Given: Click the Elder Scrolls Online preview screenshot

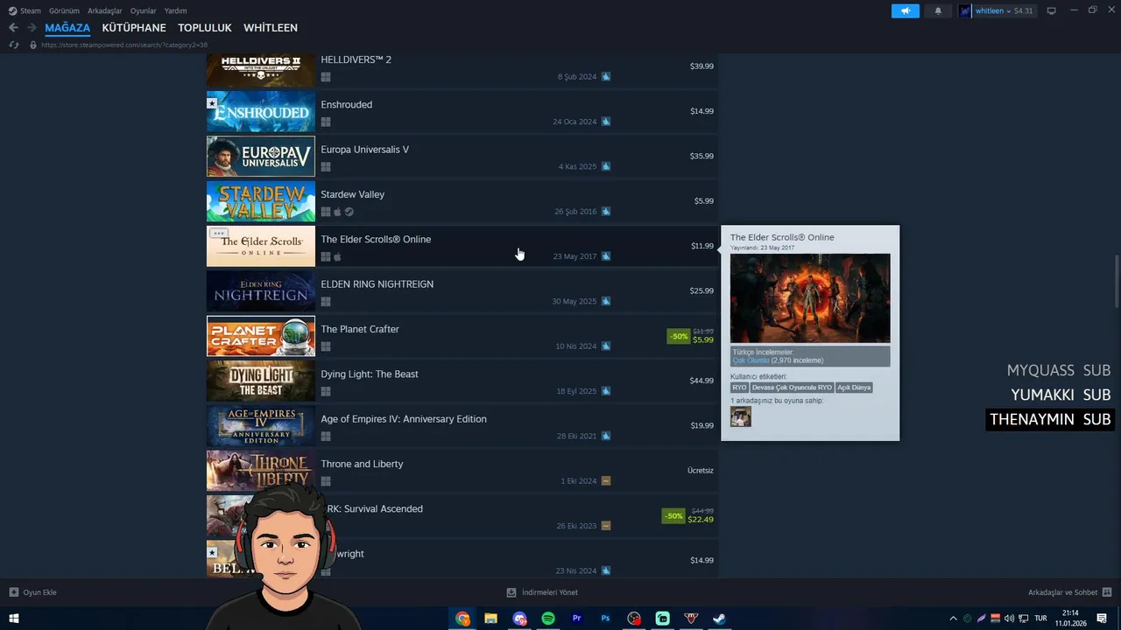Looking at the screenshot, I should click(x=810, y=298).
